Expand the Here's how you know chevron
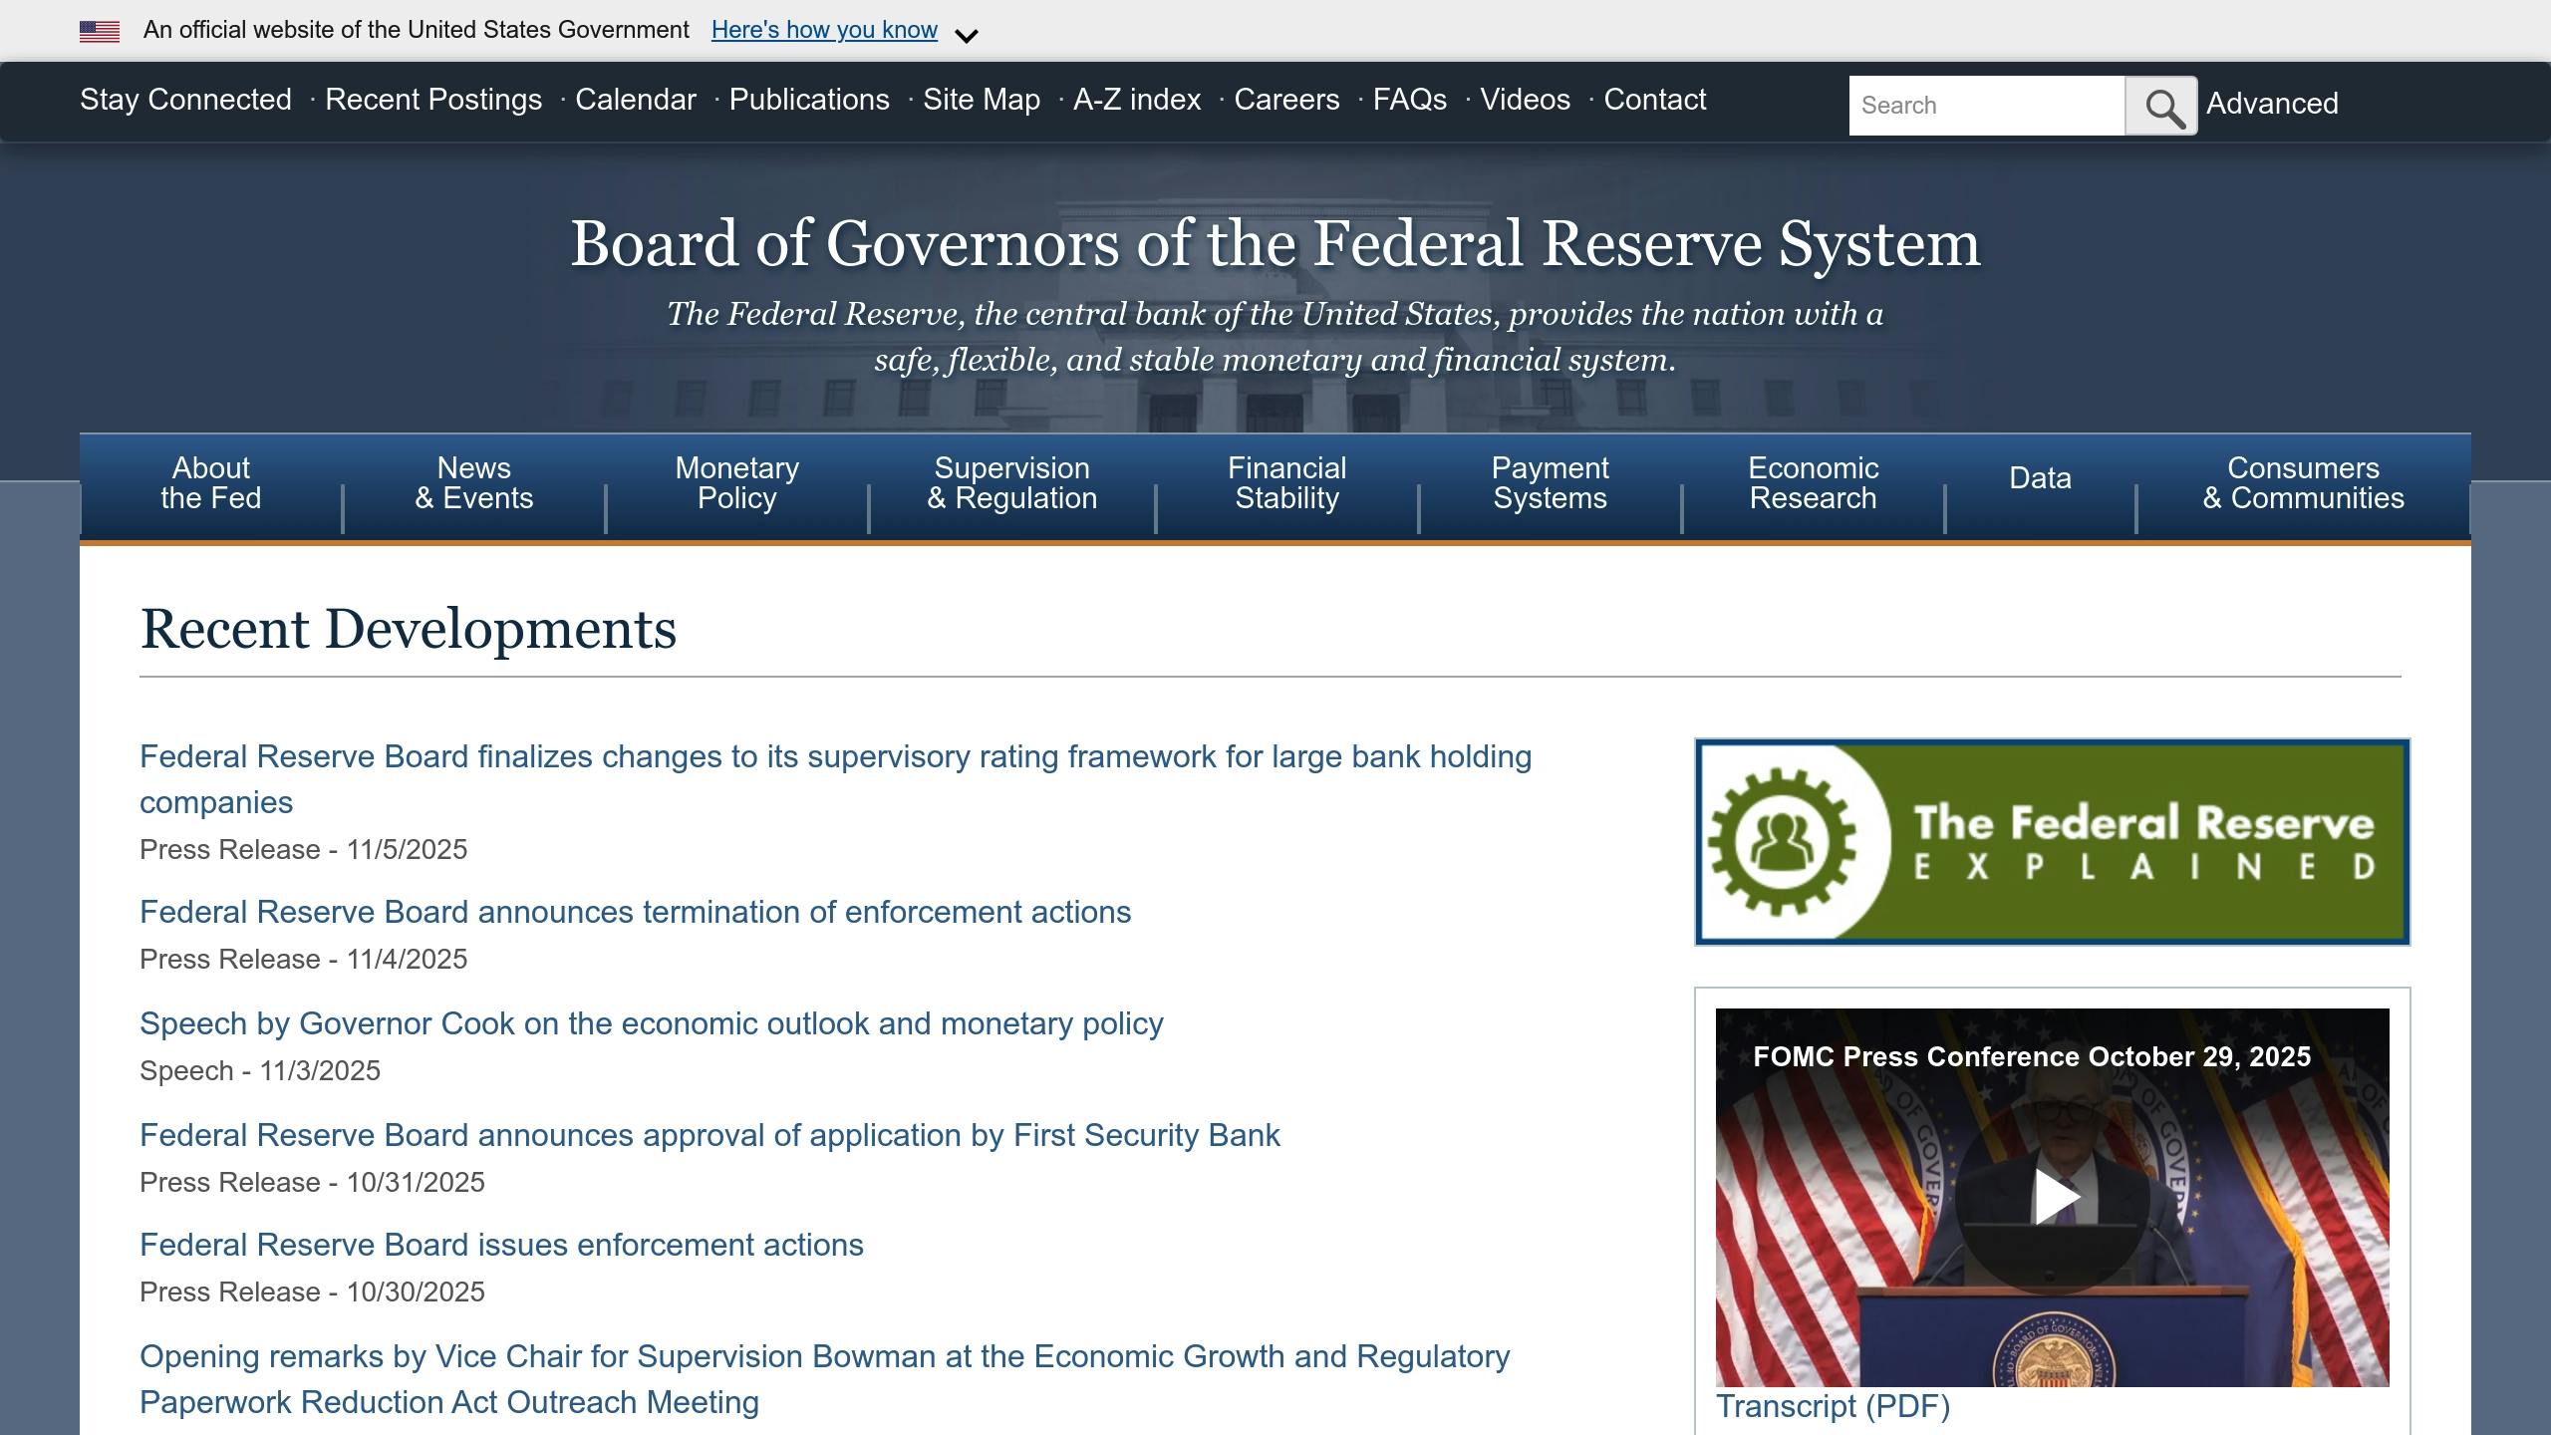Screen dimensions: 2551x1435 point(966,36)
